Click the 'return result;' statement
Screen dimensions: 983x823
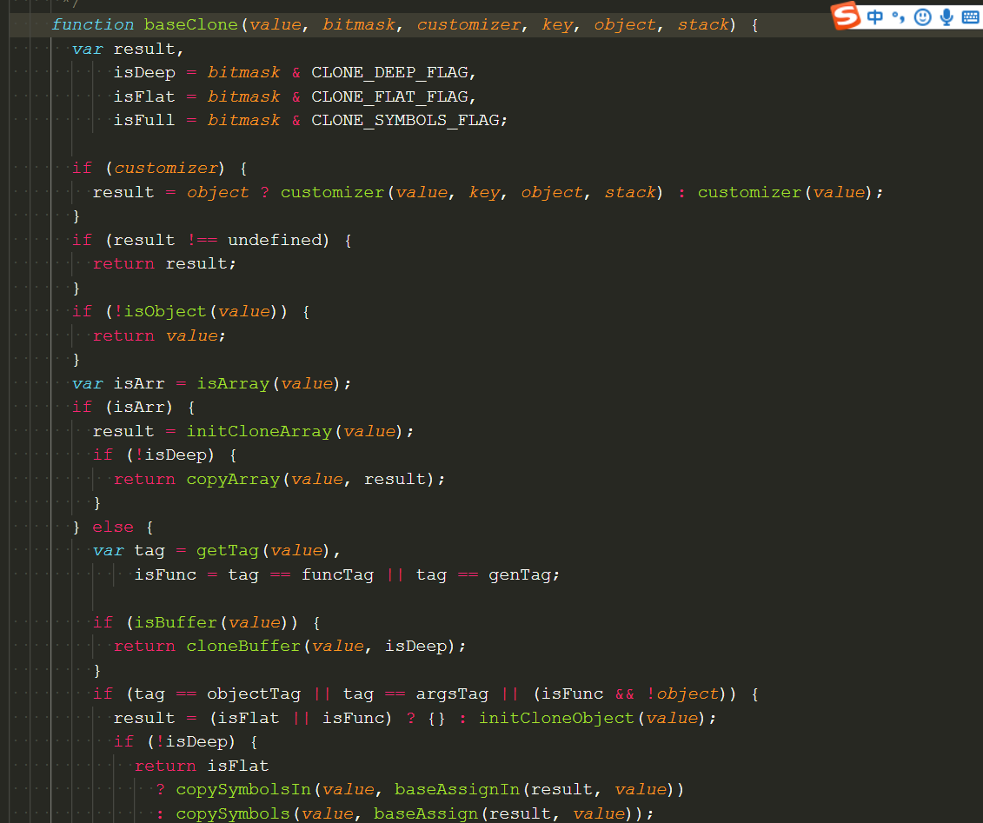(x=164, y=264)
